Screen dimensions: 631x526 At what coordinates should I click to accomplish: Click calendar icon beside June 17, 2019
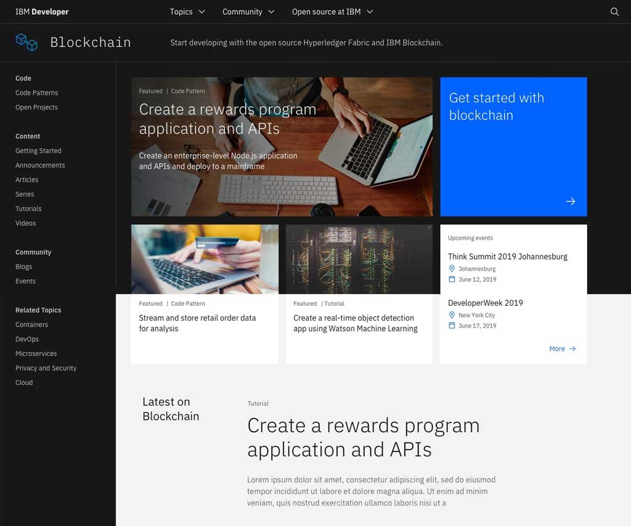(452, 326)
